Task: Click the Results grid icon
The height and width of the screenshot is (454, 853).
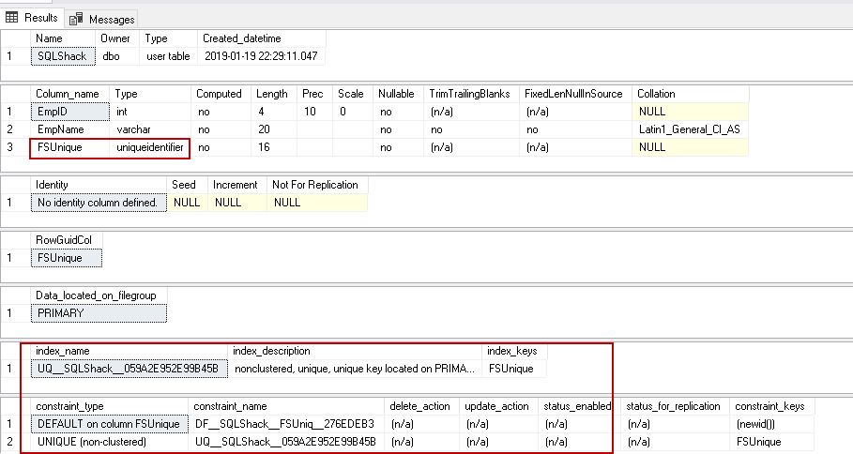Action: coord(13,18)
